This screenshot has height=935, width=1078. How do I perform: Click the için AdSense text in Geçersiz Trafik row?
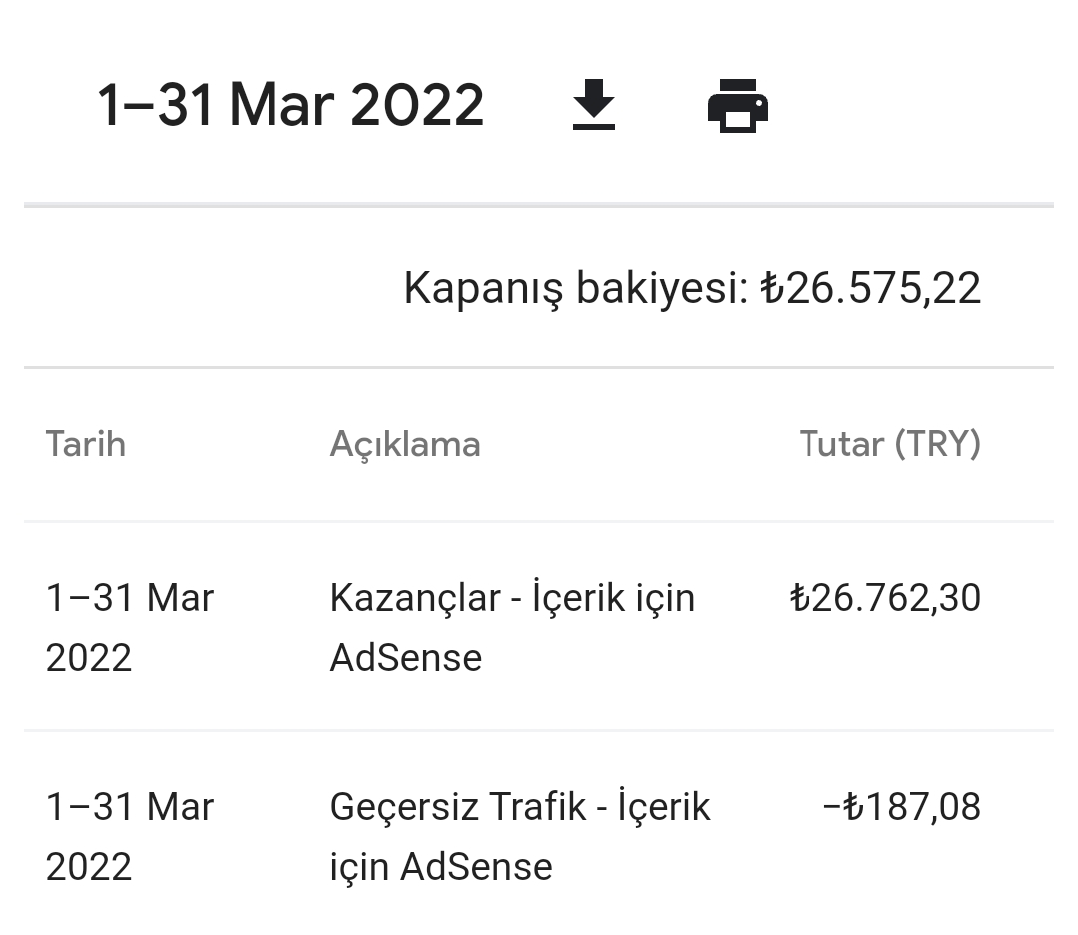click(441, 867)
